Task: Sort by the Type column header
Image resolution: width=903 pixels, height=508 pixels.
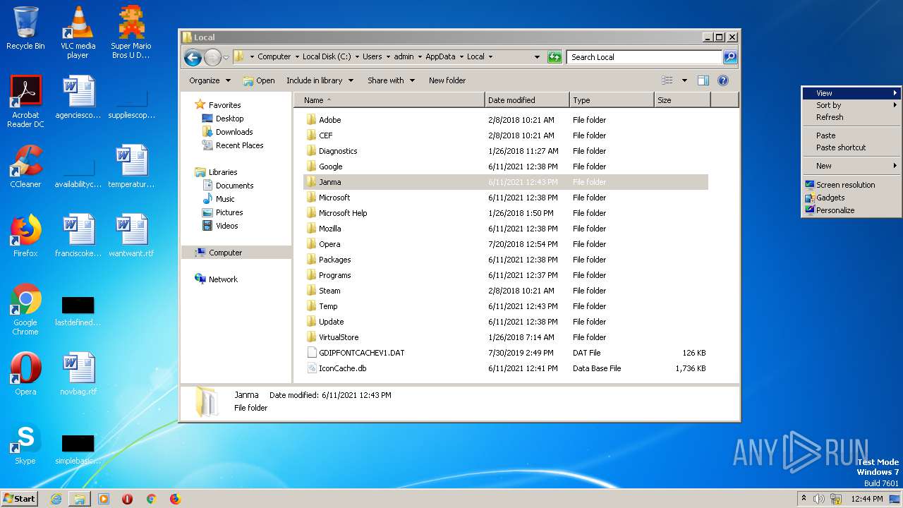Action: point(612,100)
